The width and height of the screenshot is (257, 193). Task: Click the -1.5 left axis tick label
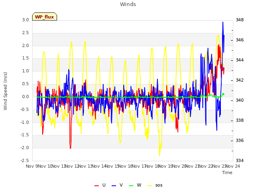[24, 135]
